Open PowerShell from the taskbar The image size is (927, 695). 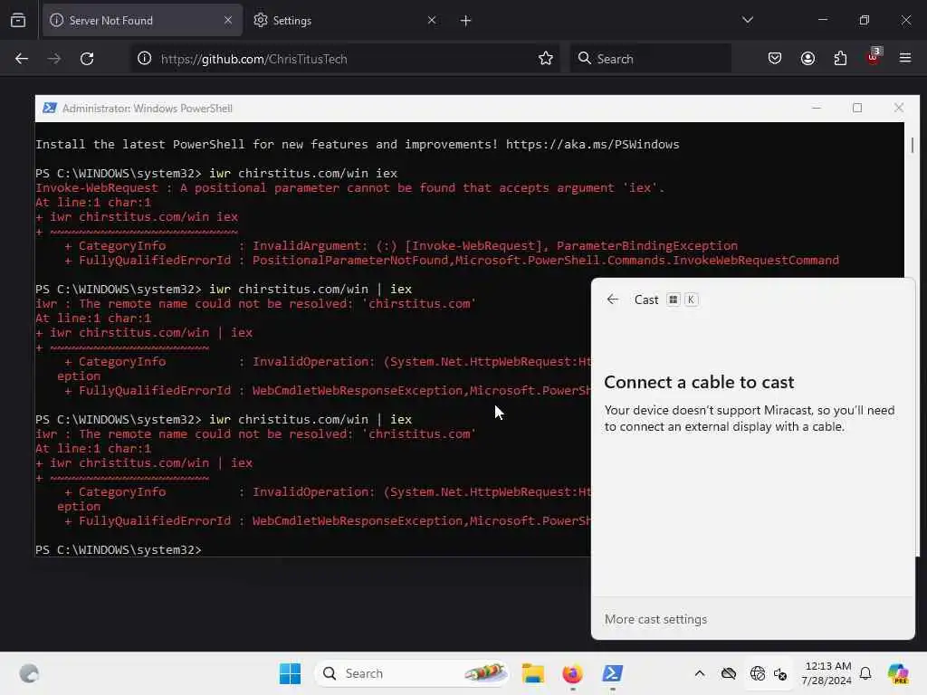[612, 673]
